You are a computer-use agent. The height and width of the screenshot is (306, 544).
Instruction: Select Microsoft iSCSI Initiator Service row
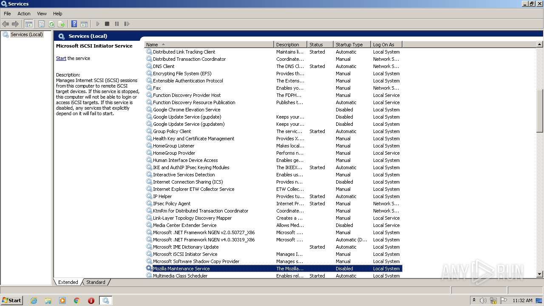click(x=273, y=254)
